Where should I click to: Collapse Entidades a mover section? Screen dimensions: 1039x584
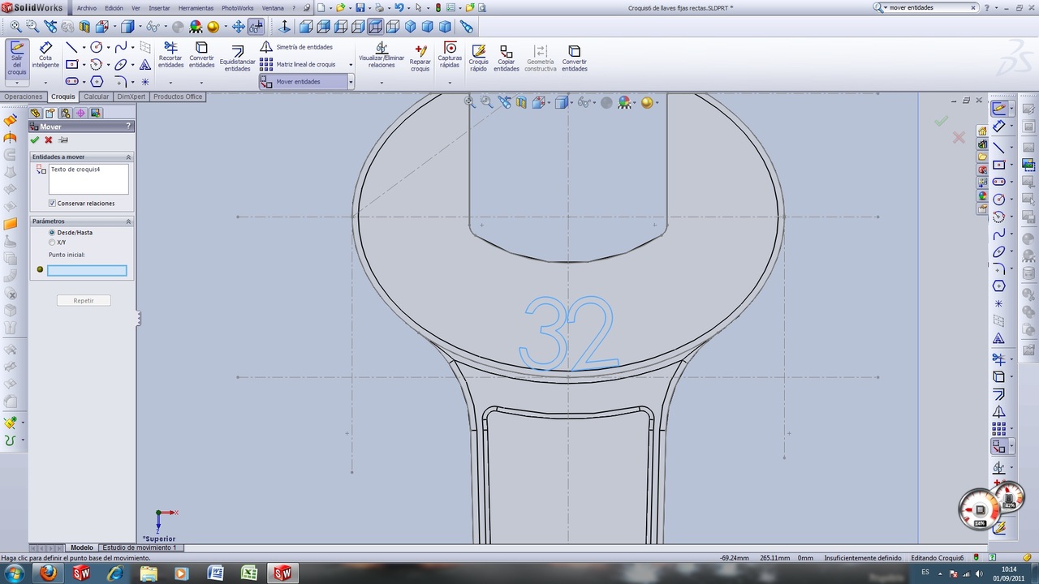[x=128, y=157]
